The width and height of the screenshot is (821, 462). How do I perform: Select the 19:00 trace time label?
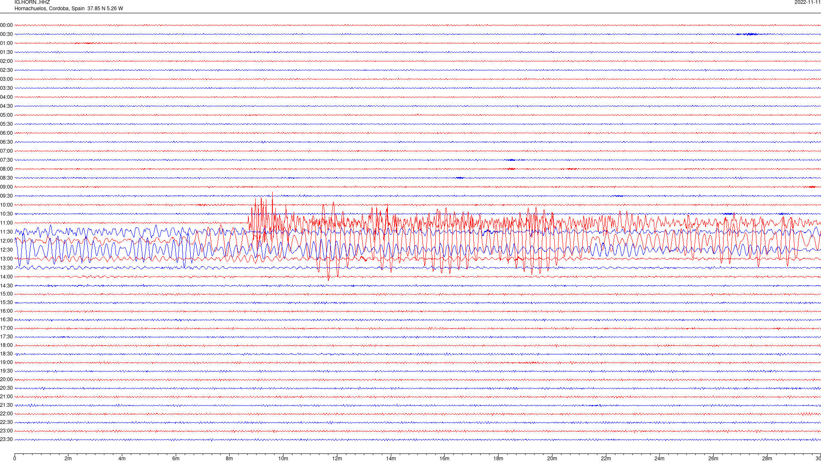tap(6, 362)
